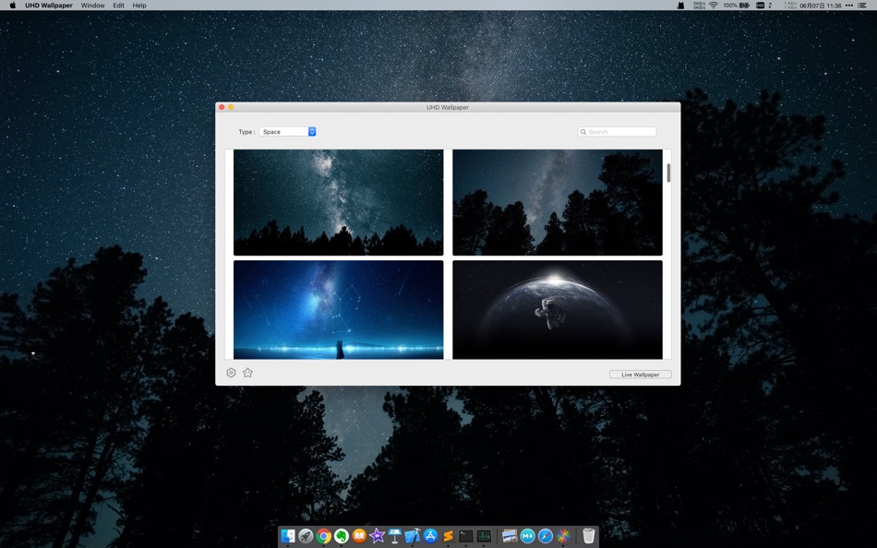Click the Live Wallpaper button

coord(641,375)
